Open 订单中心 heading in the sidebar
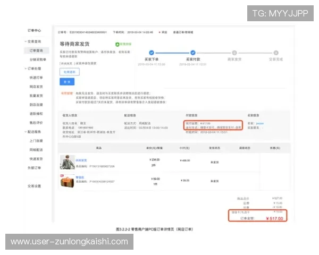Screen dimensions: 319x255 point(34,30)
